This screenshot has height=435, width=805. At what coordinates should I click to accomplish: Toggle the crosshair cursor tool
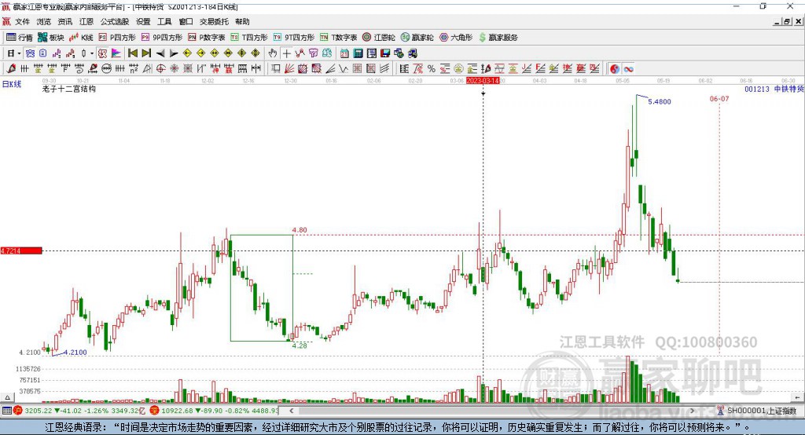(286, 53)
